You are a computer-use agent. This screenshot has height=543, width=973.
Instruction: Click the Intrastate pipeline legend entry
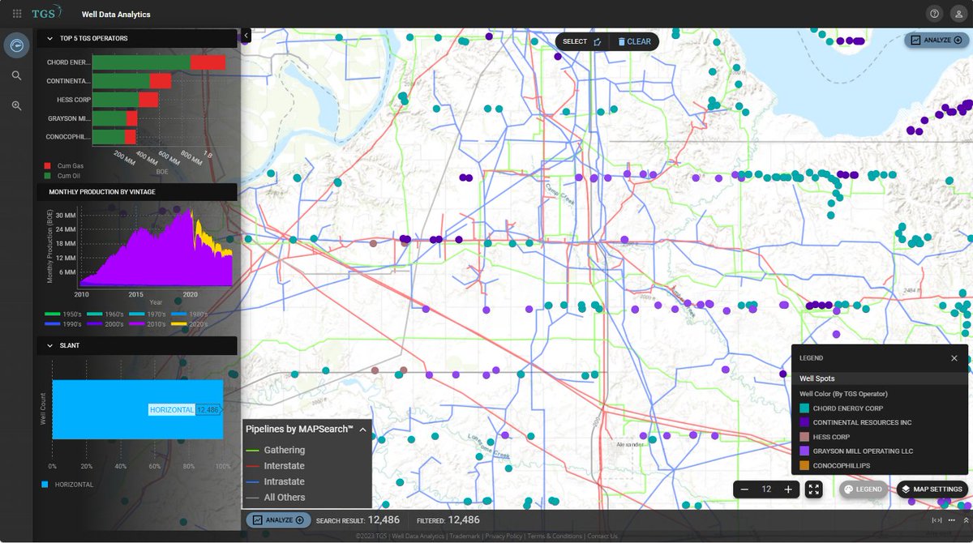(276, 481)
